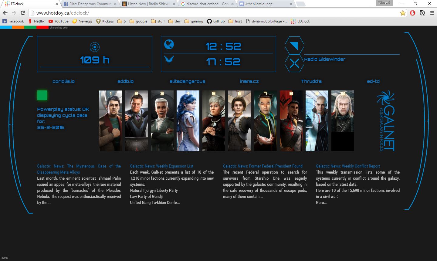Viewport: 437px width, 261px height.
Task: Open the Facebook bookmark
Action: click(13, 21)
